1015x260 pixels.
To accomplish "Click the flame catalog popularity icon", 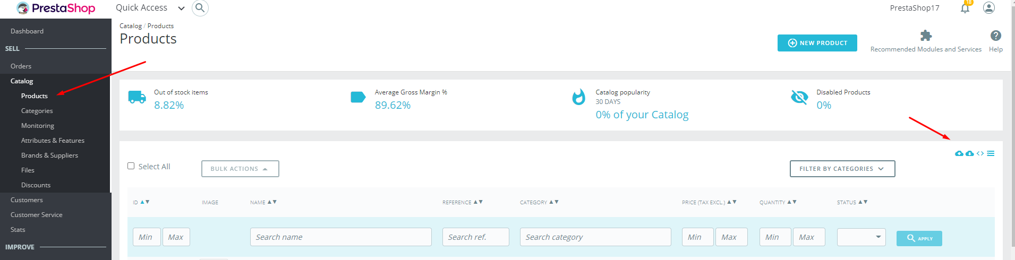I will (578, 97).
